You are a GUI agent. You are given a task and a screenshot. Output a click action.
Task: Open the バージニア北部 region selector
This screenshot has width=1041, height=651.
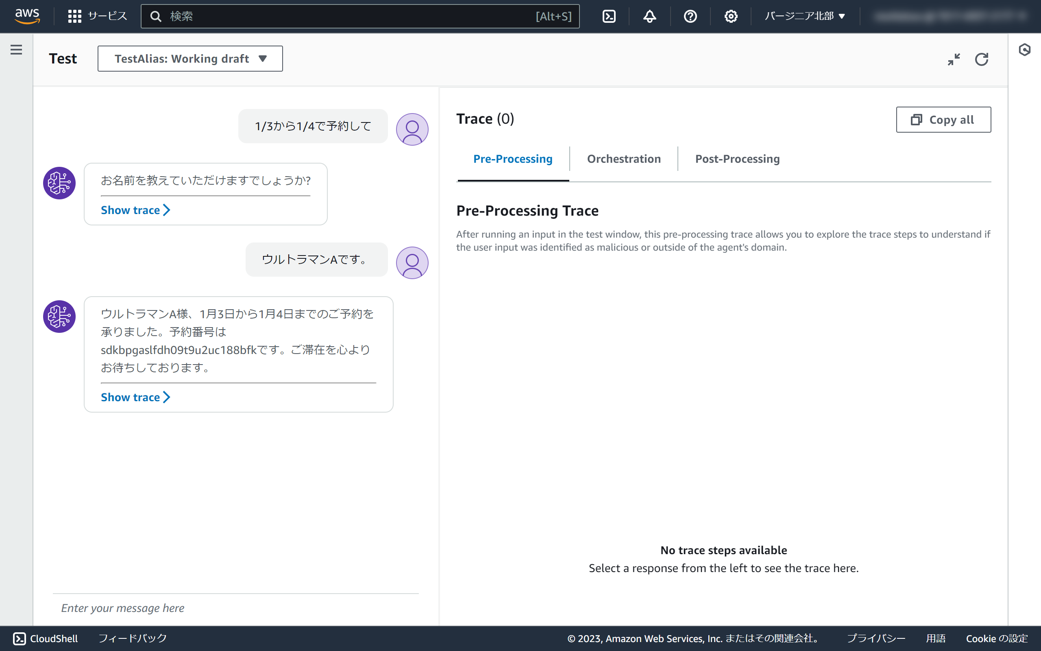click(804, 16)
